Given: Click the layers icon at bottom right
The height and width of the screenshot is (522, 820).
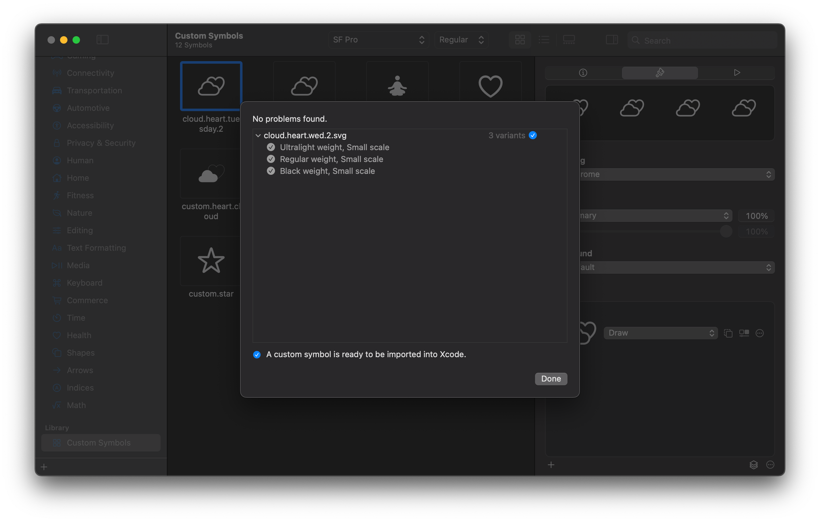Looking at the screenshot, I should point(754,465).
